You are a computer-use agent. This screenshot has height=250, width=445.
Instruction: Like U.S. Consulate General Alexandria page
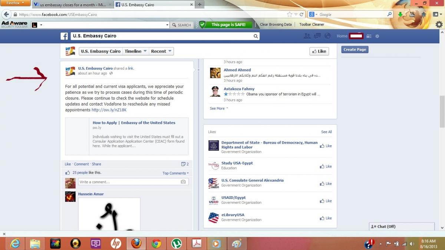pos(326,184)
